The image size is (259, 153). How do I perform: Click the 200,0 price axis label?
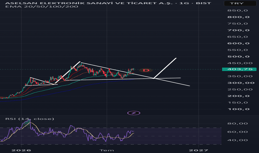238,96
